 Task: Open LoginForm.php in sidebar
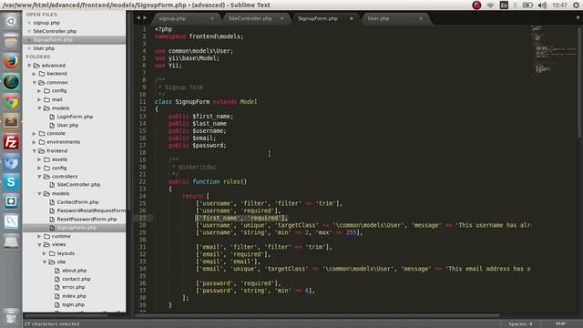(x=75, y=117)
